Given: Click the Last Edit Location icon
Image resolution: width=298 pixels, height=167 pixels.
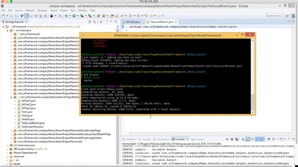Looking at the screenshot, I should pos(146,16).
